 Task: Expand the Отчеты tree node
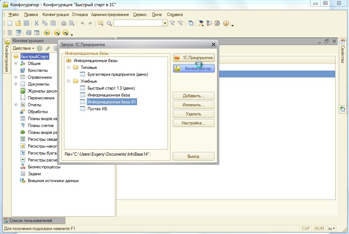click(16, 105)
